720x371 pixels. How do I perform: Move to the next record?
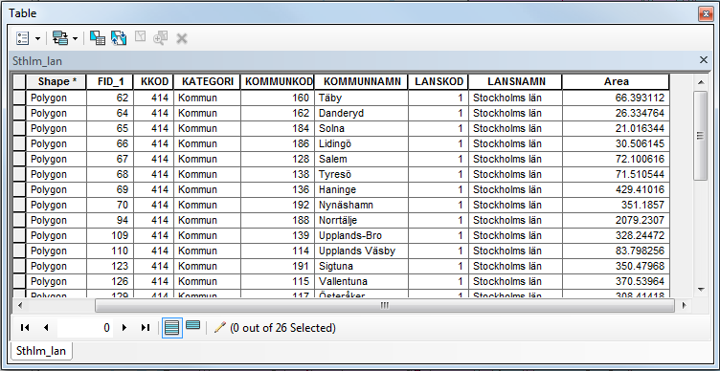124,327
